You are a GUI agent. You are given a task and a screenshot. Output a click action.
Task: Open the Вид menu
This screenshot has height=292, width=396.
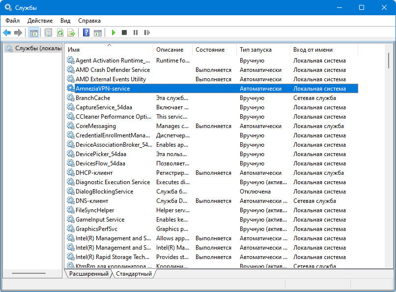(x=65, y=21)
